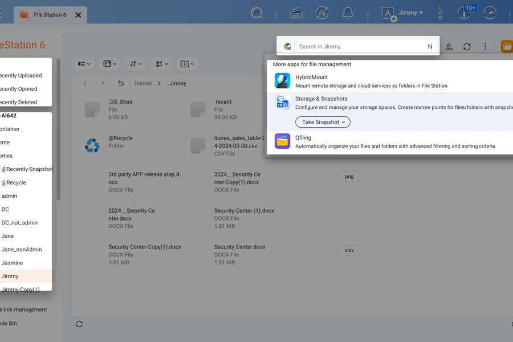Screen dimensions: 513x342
Task: Open Qfiling app entry
Action: point(390,142)
